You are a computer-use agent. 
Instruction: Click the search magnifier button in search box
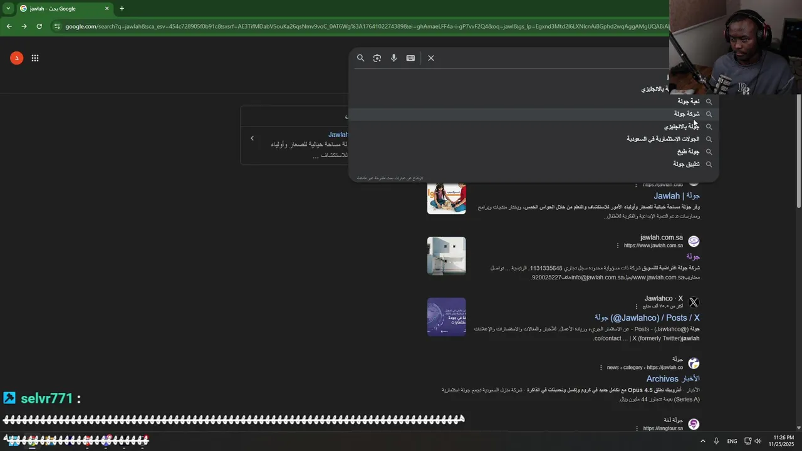click(x=360, y=58)
